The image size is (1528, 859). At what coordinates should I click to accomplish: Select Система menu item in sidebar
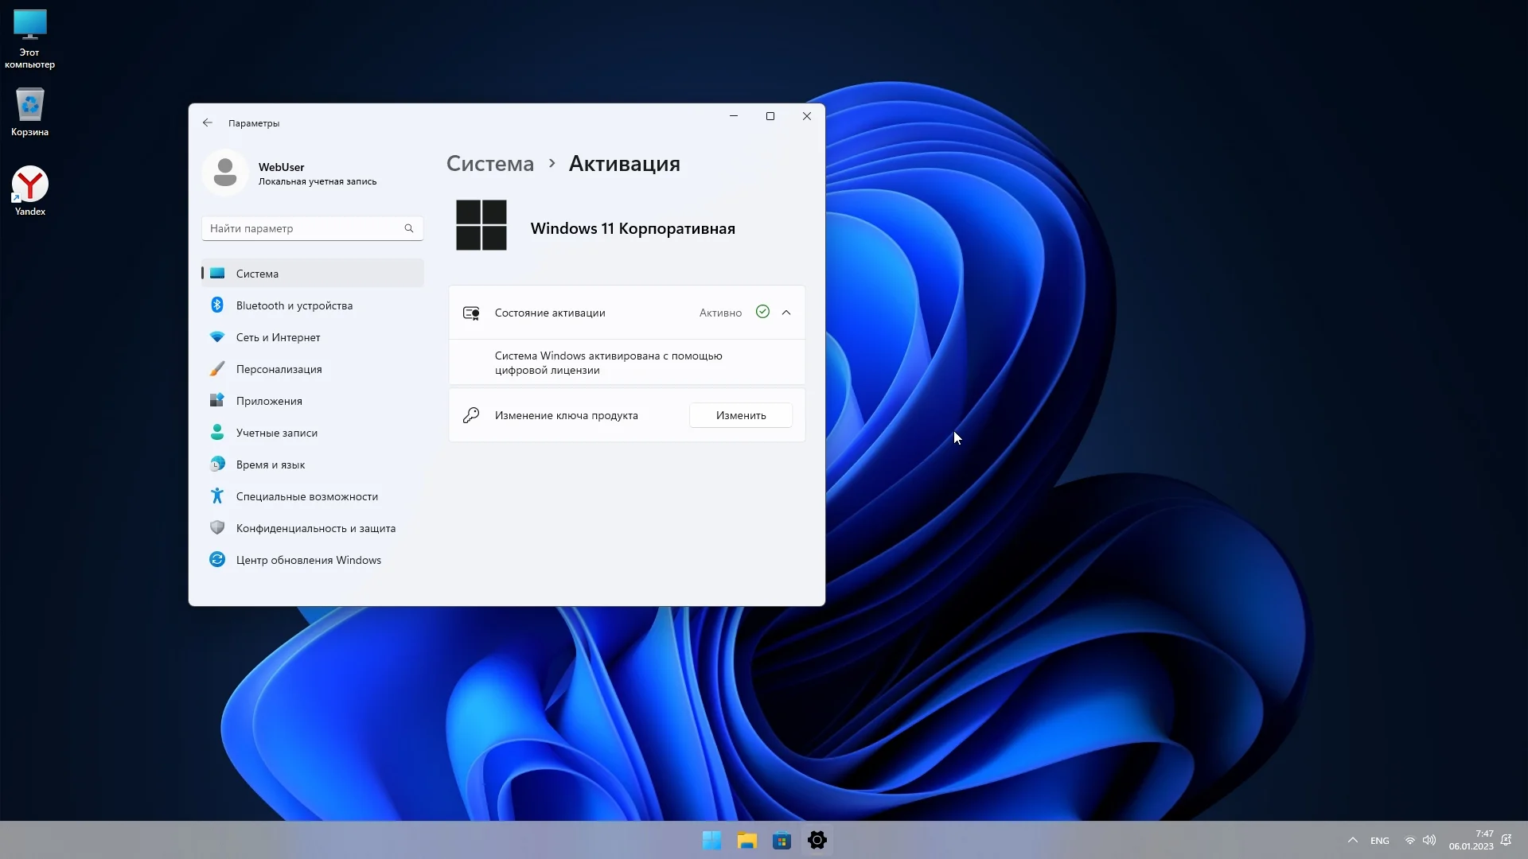[x=257, y=274]
